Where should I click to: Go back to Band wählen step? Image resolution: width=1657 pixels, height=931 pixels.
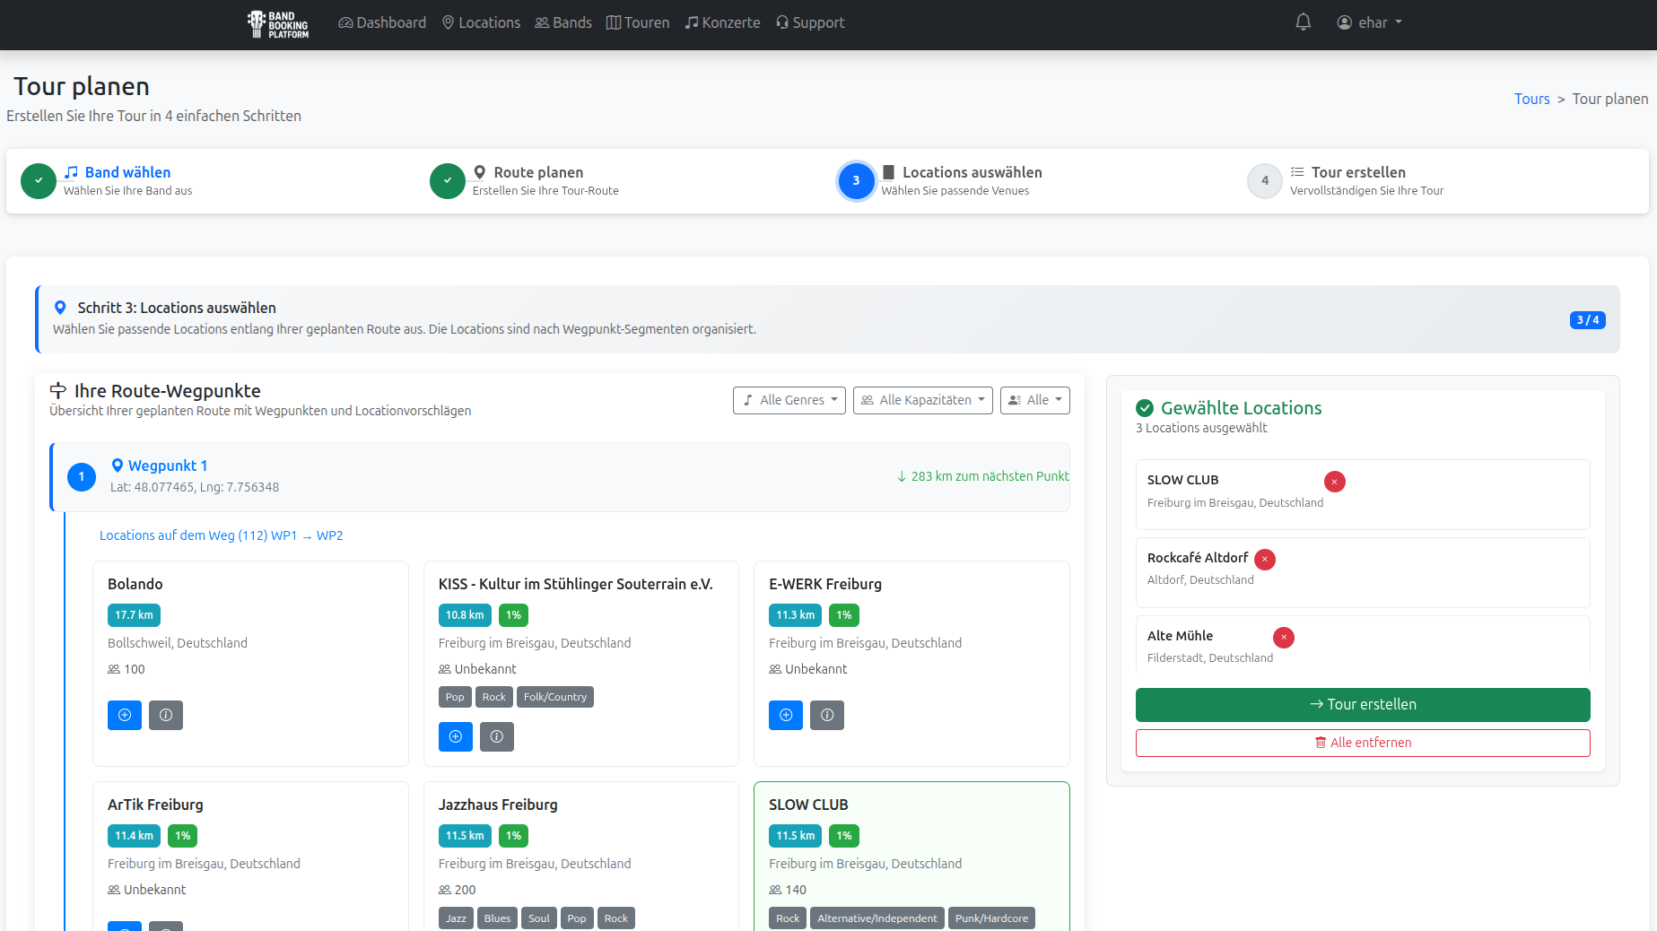click(x=126, y=172)
